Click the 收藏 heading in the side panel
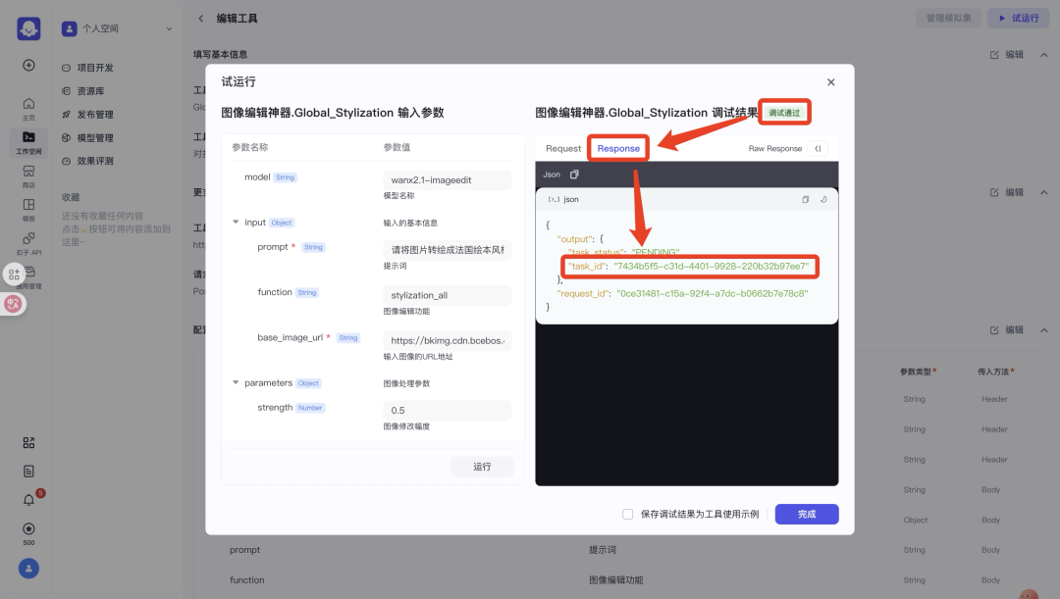 pos(71,197)
